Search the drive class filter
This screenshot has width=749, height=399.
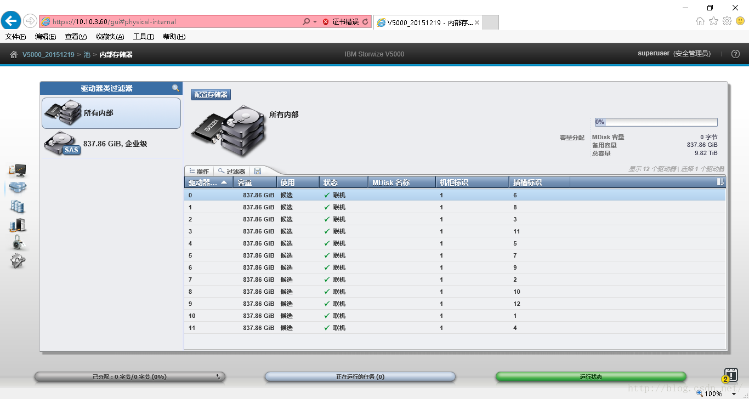click(x=175, y=88)
